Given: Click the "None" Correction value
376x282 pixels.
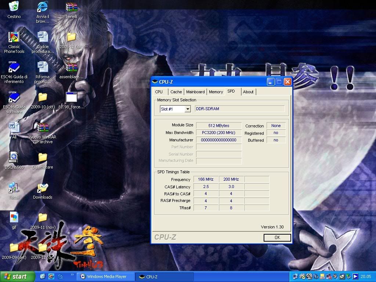Looking at the screenshot, I should tap(276, 126).
